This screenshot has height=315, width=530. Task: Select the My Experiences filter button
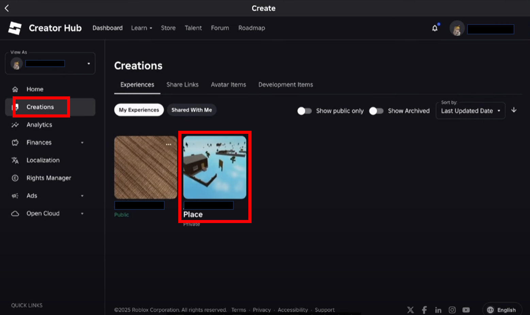coord(139,110)
